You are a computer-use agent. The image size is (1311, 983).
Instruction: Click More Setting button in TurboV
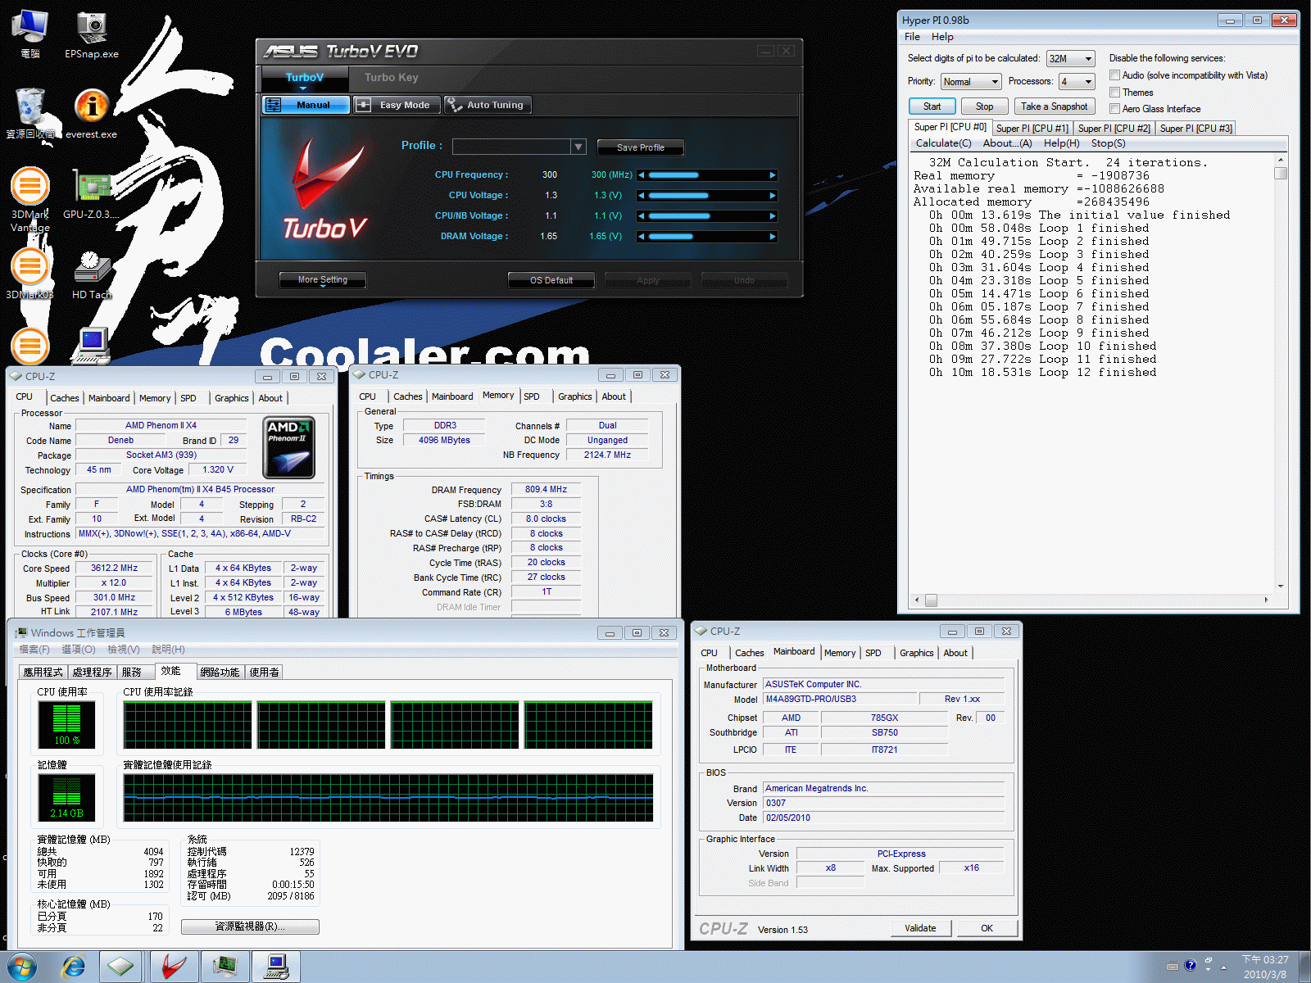(x=322, y=280)
